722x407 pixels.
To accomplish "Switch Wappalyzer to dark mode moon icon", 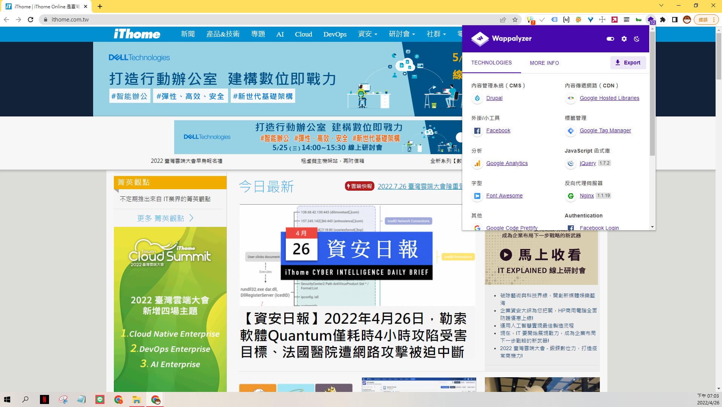I will (637, 39).
